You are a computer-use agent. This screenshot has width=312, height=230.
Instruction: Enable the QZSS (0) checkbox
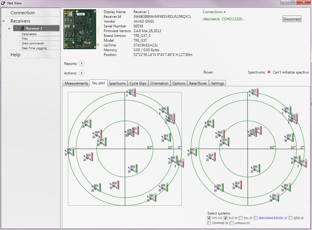(290, 218)
